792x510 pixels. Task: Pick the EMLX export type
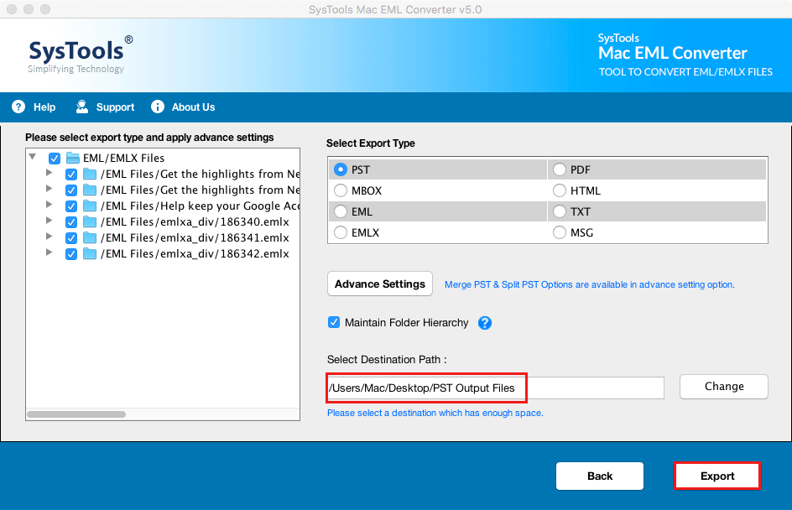341,232
